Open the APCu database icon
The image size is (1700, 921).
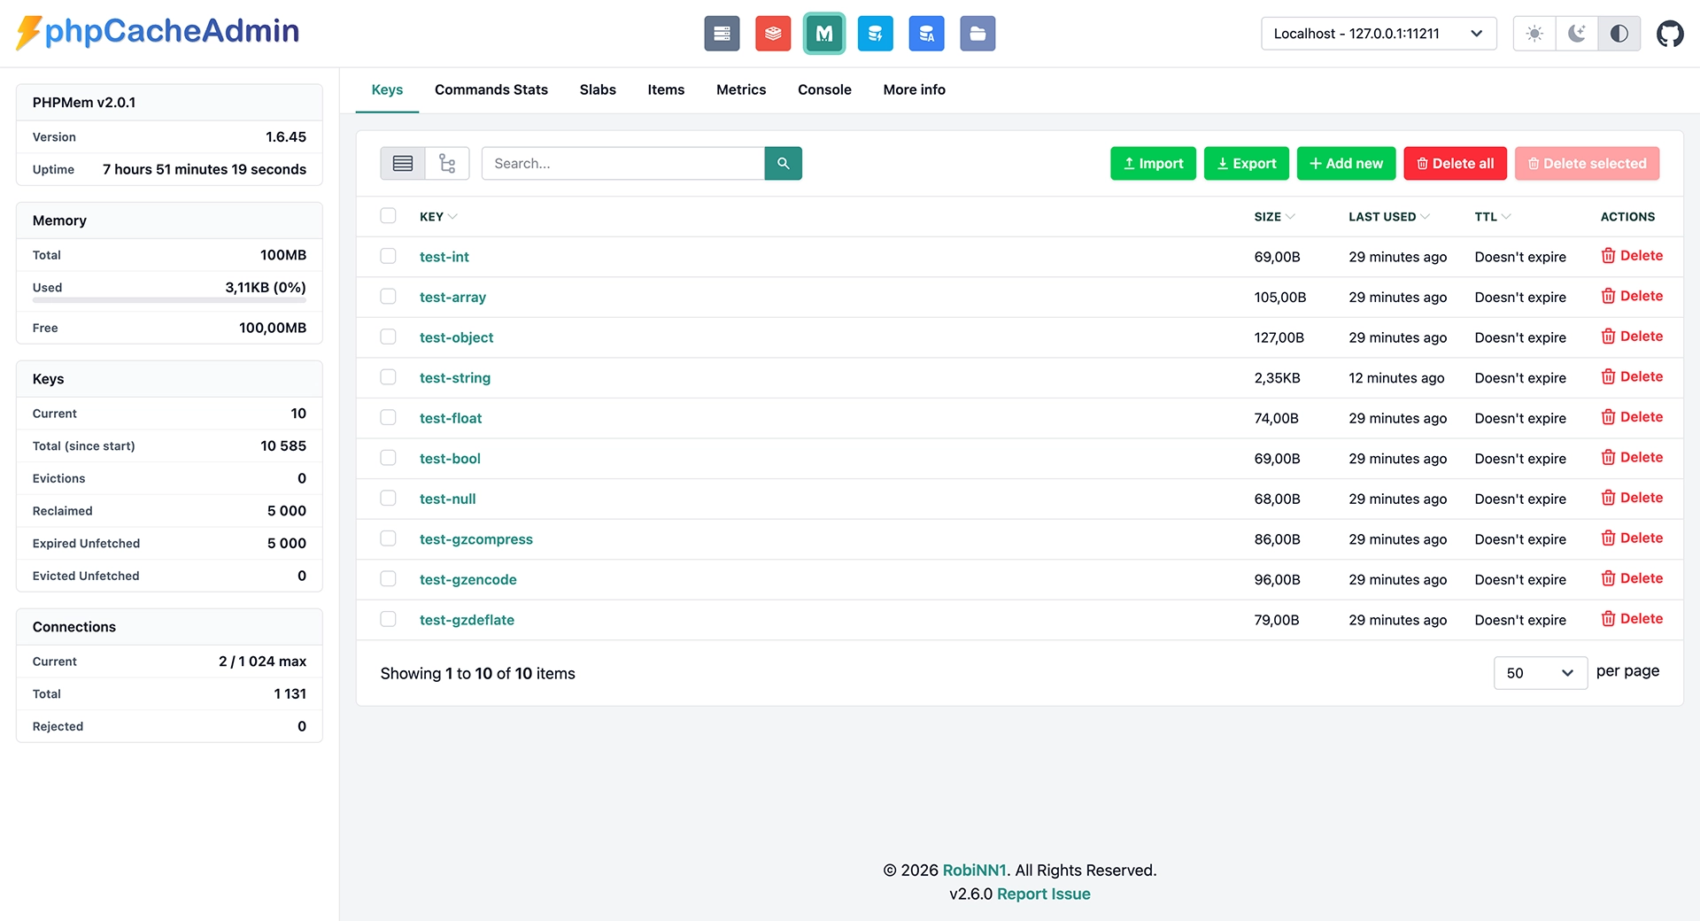(927, 34)
